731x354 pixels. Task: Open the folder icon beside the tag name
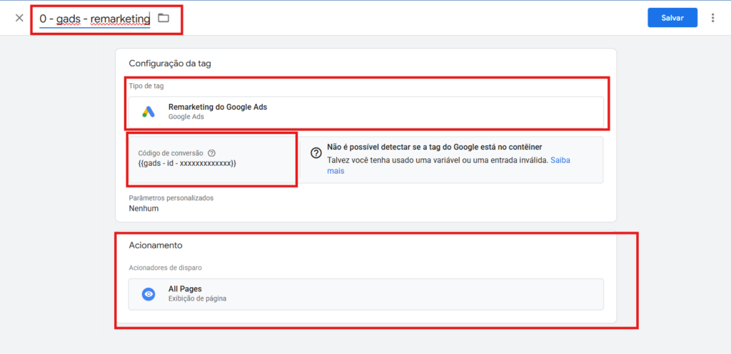point(163,18)
